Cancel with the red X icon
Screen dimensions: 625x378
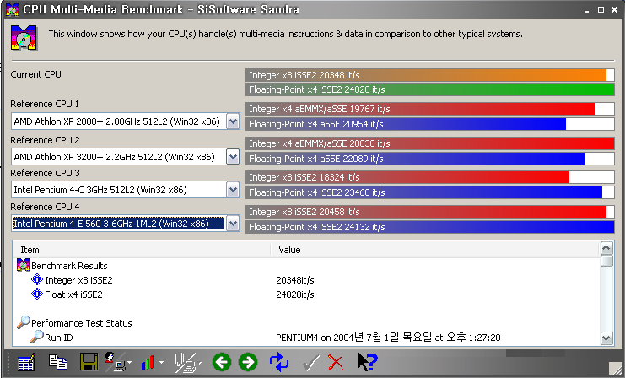coord(336,362)
